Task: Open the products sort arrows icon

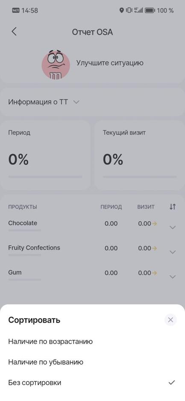Action: coord(173,206)
